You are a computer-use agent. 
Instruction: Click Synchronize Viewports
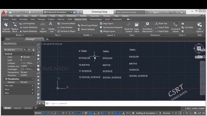111,27
